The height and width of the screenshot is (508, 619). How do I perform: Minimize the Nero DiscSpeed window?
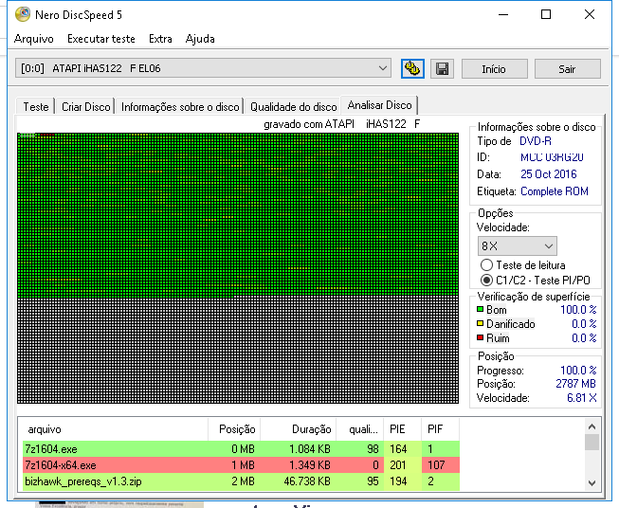pyautogui.click(x=503, y=14)
